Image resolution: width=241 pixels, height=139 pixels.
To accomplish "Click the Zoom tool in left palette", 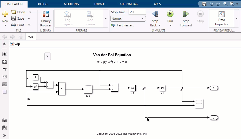I will (5, 54).
